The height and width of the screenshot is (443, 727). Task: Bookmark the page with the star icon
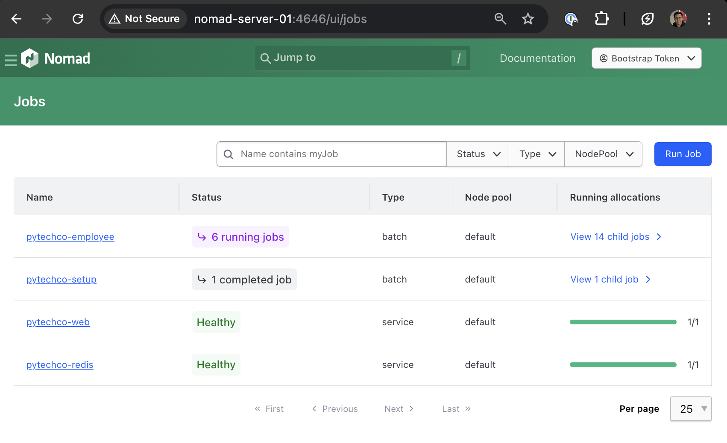[528, 19]
